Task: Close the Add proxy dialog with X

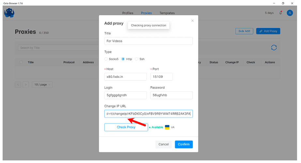Action: [x=192, y=21]
